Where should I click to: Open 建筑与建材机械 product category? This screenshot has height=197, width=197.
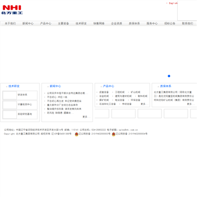tap(123, 96)
